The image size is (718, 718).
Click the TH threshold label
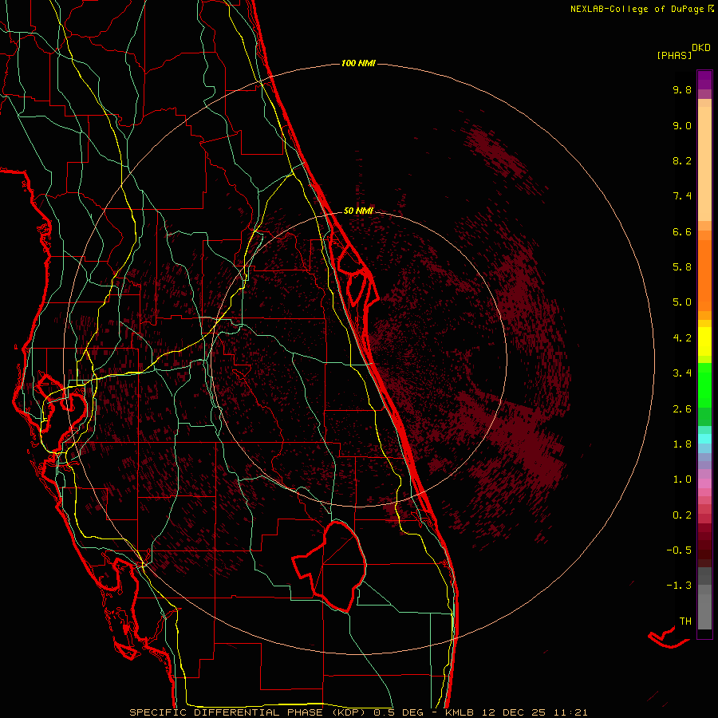(x=685, y=621)
